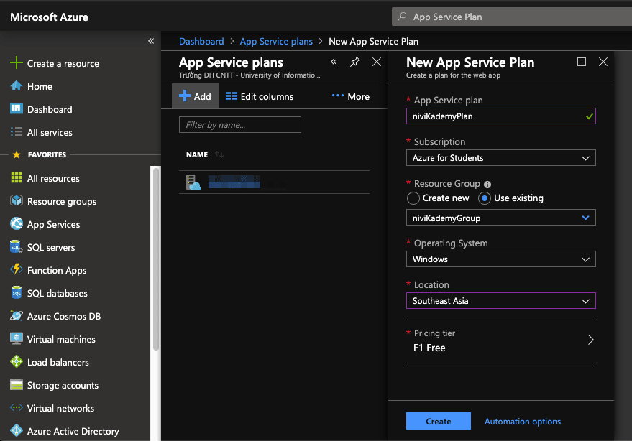632x441 pixels.
Task: Click the Virtual networks icon
Action: click(17, 407)
